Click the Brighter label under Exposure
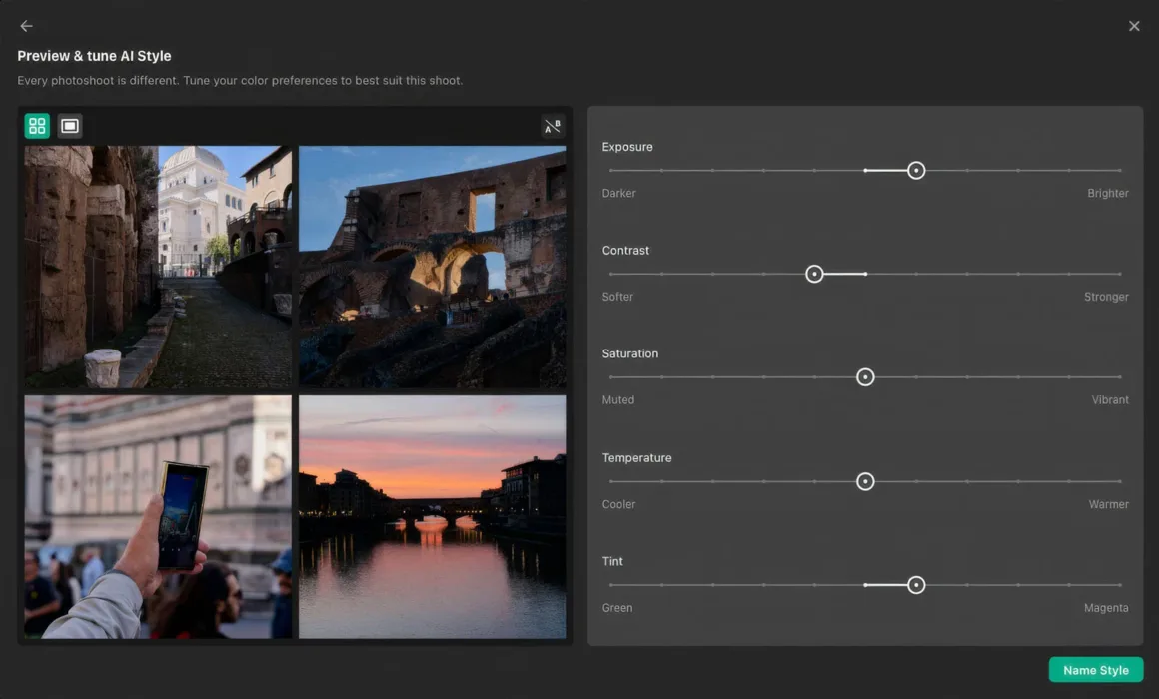This screenshot has height=699, width=1159. pyautogui.click(x=1107, y=193)
